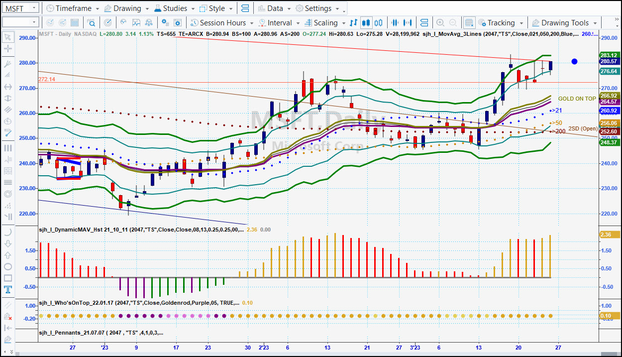
Task: Switch to OHLC bar chart style
Action: tap(353, 23)
